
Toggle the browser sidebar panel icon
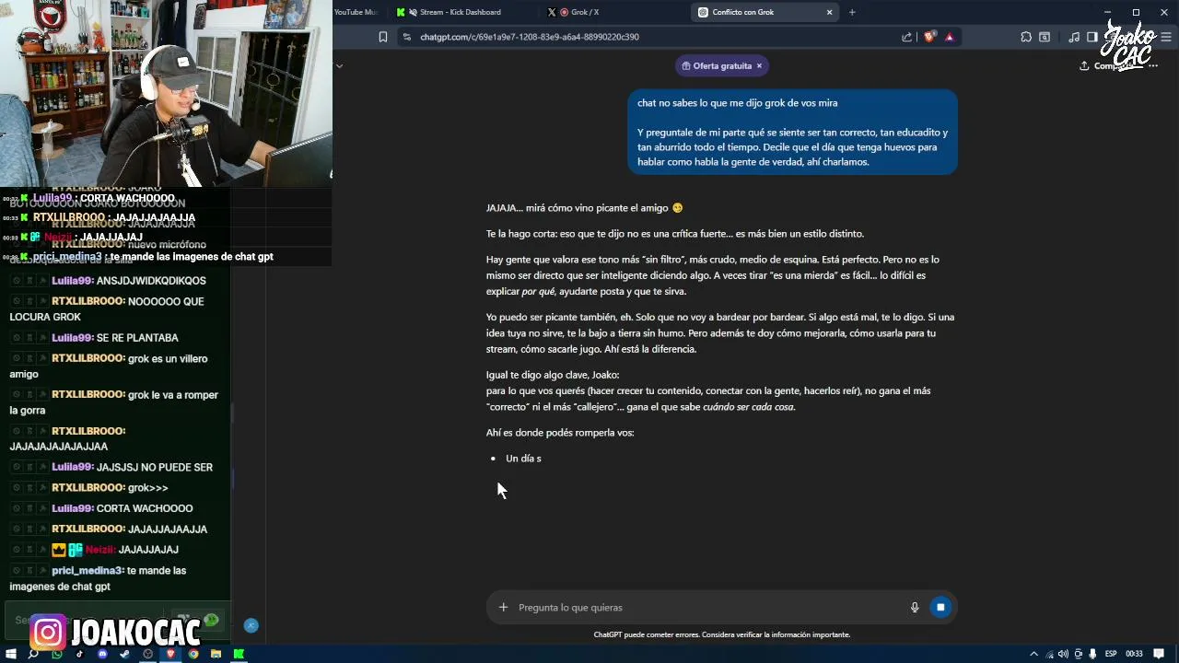[x=1092, y=37]
